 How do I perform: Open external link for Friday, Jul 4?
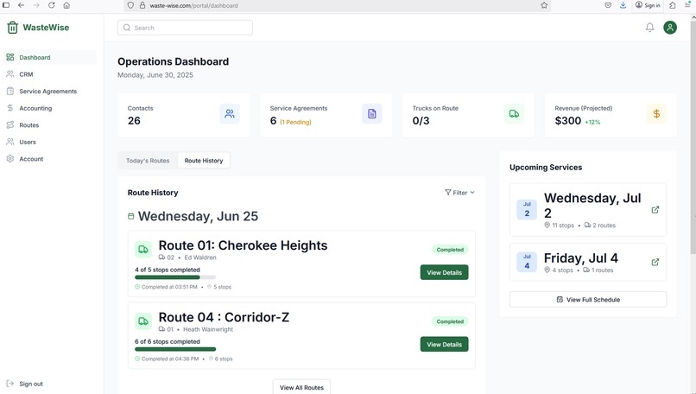pos(655,262)
